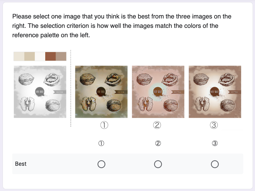The height and width of the screenshot is (191, 255).
Task: Click the first cream swatch in the palette
Action: tap(19, 56)
